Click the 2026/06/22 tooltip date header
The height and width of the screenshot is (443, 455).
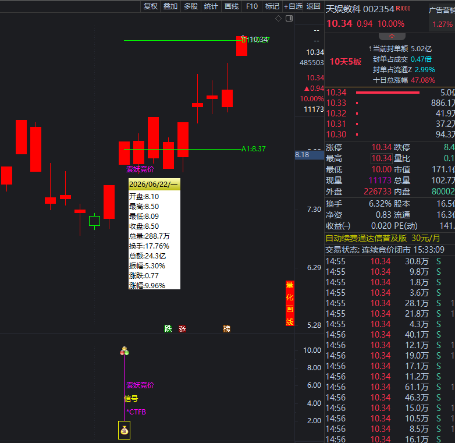click(154, 185)
